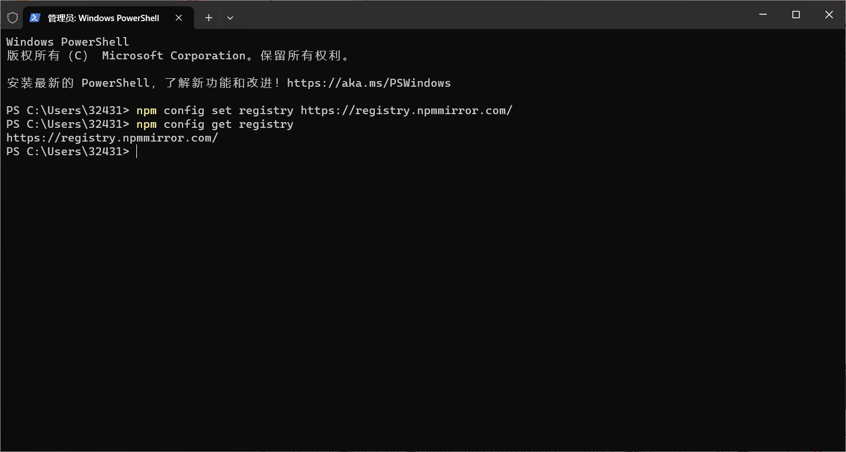Click the Microsoft Corporation copyright line
Viewport: 846px width, 452px height.
pos(177,55)
